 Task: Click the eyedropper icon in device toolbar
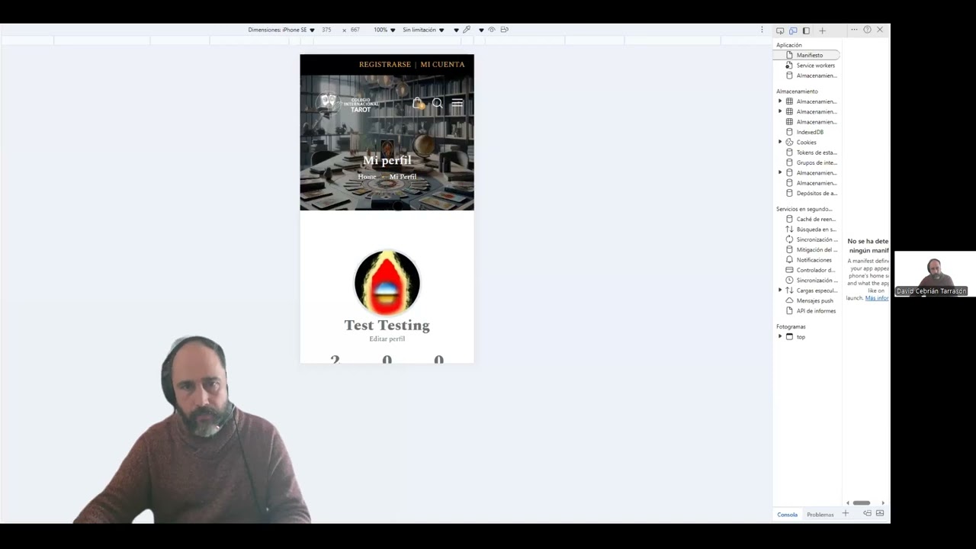467,30
